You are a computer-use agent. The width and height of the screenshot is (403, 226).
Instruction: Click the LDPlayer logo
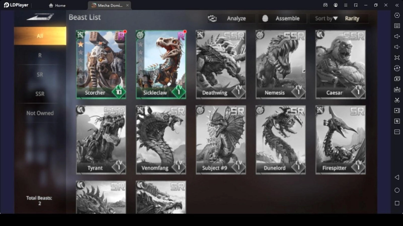click(16, 5)
